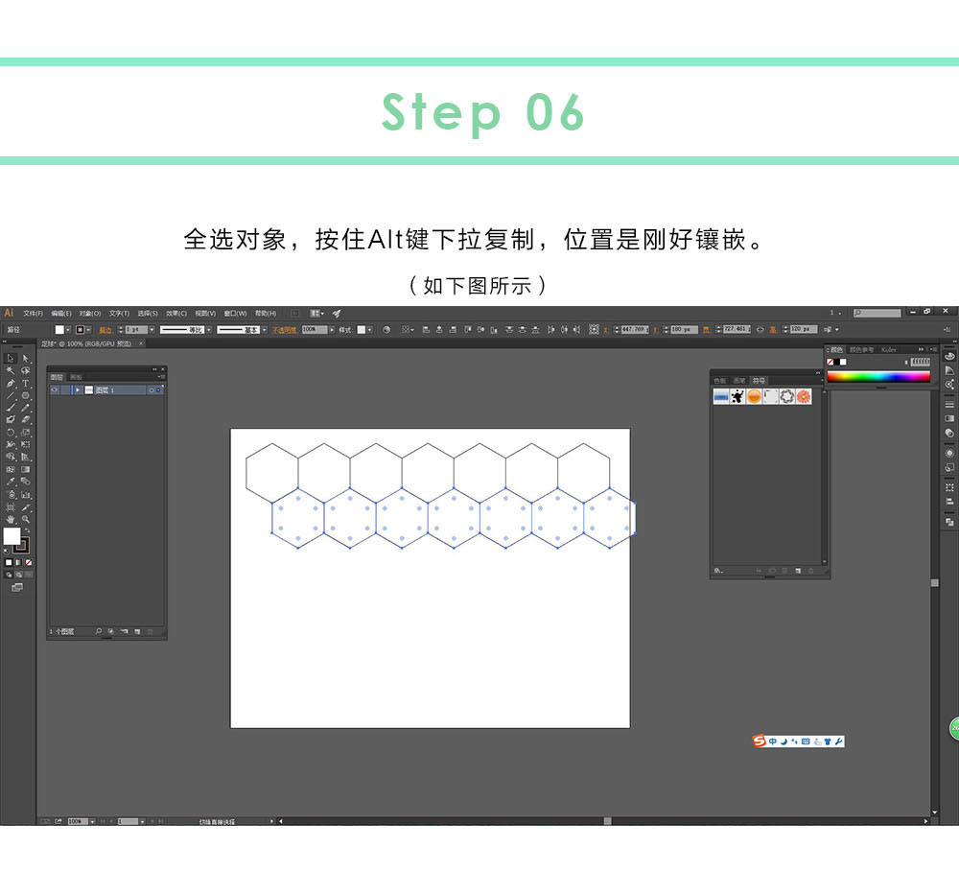
Task: Click the search field in application bar
Action: tap(877, 313)
